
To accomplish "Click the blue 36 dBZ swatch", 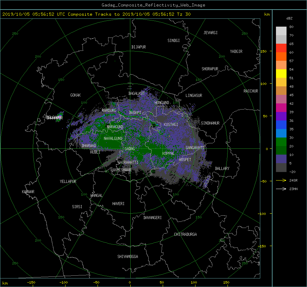I will coord(281,125).
